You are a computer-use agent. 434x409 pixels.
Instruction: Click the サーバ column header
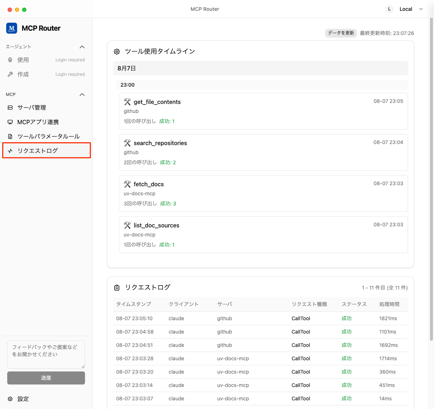225,304
